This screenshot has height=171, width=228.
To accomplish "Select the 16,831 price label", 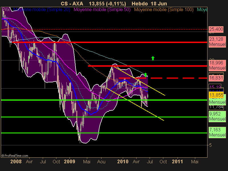I will pos(216,78).
